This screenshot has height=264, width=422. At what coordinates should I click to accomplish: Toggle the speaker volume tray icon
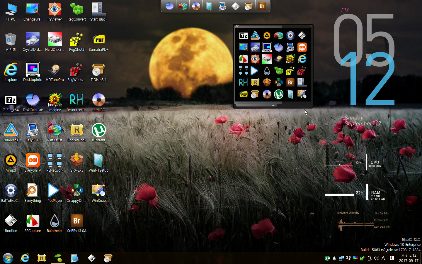376,258
